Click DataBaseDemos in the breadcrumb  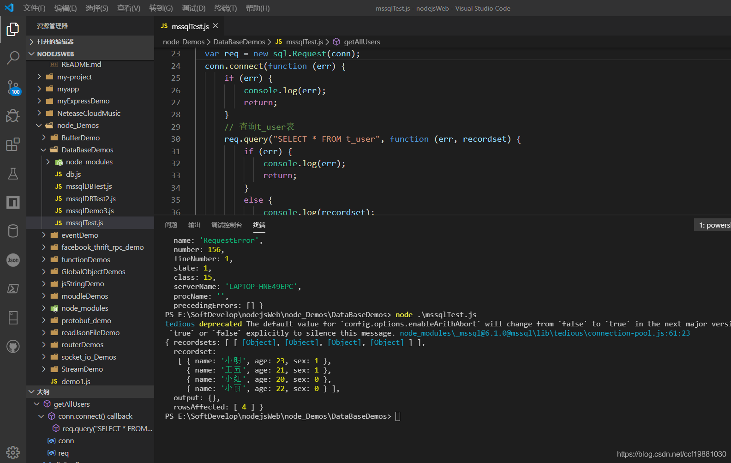tap(239, 42)
